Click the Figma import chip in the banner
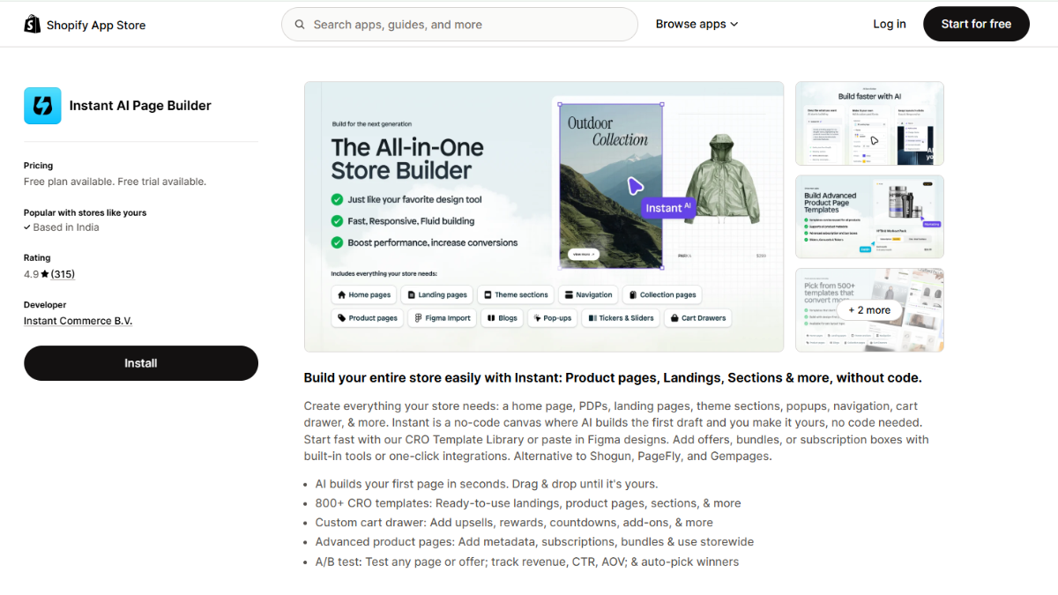 pos(443,318)
